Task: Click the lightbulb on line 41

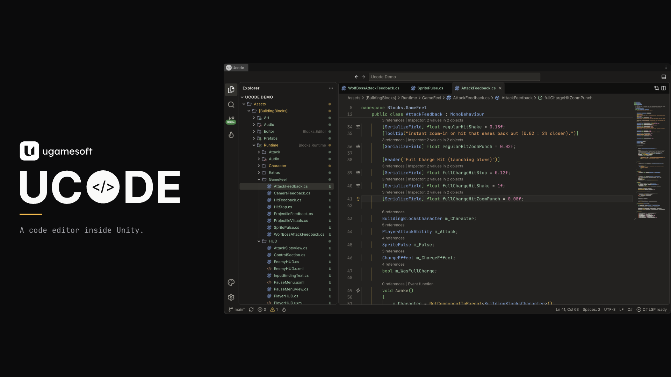Action: [358, 199]
